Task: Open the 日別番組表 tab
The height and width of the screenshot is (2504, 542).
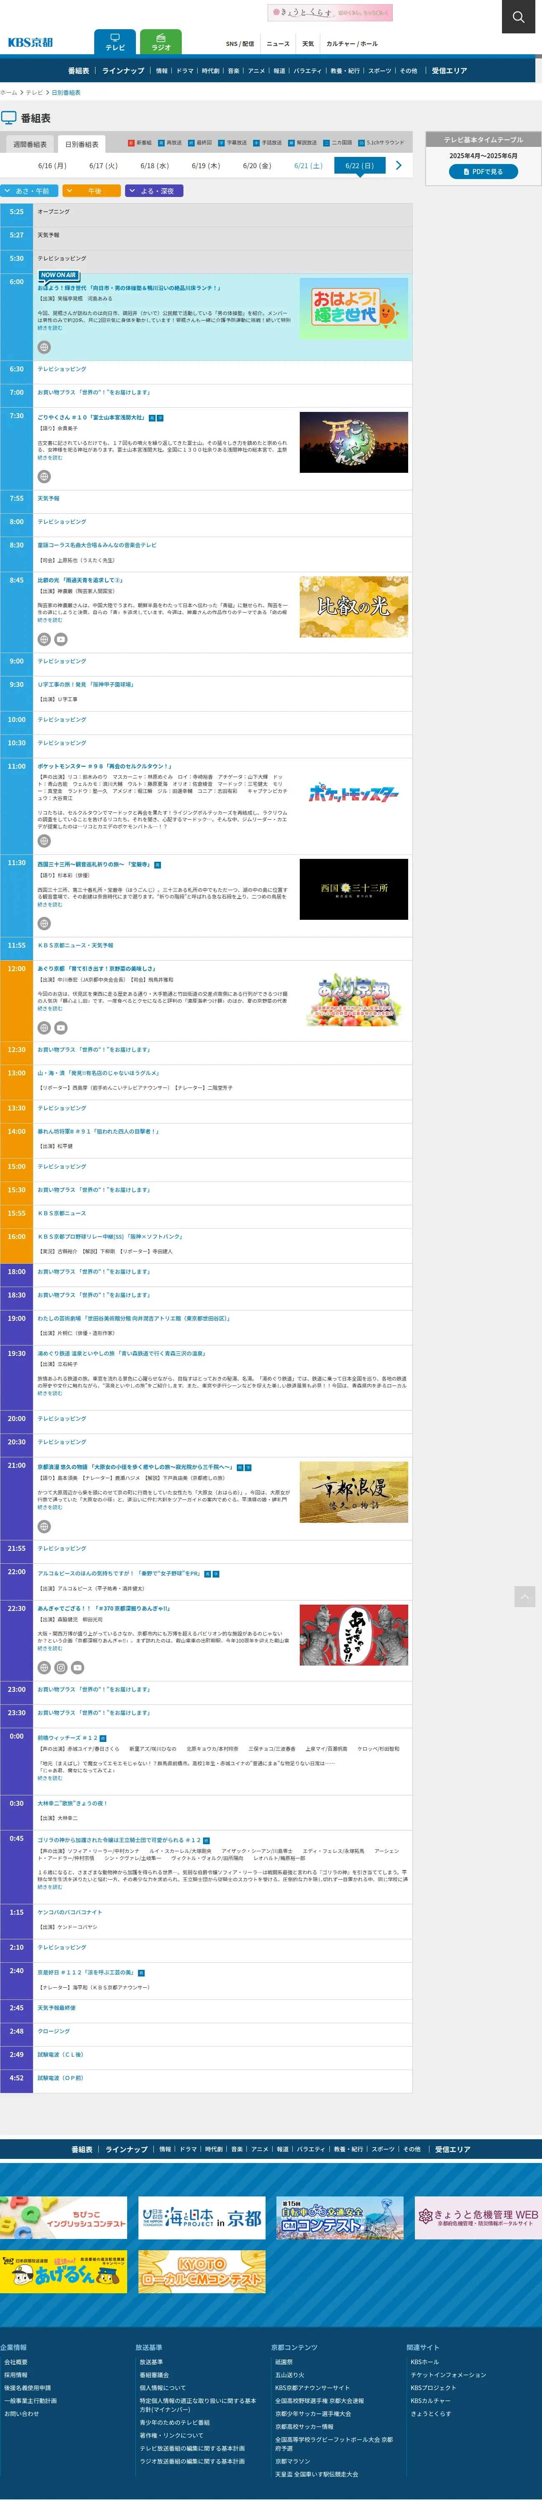Action: [82, 144]
